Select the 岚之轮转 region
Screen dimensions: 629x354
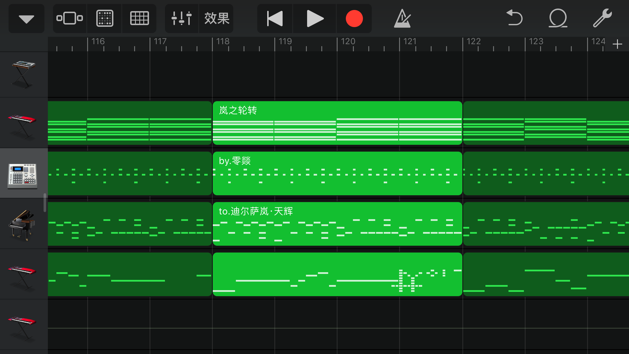[337, 123]
